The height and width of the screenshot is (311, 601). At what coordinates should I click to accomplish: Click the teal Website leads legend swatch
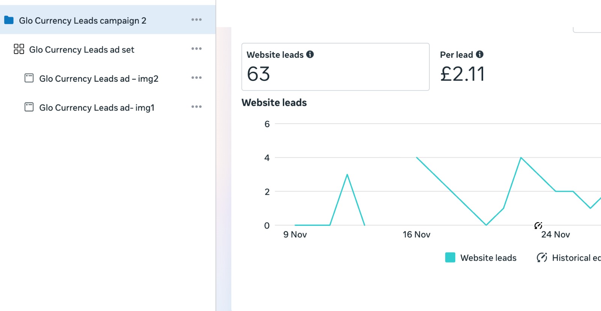click(450, 257)
